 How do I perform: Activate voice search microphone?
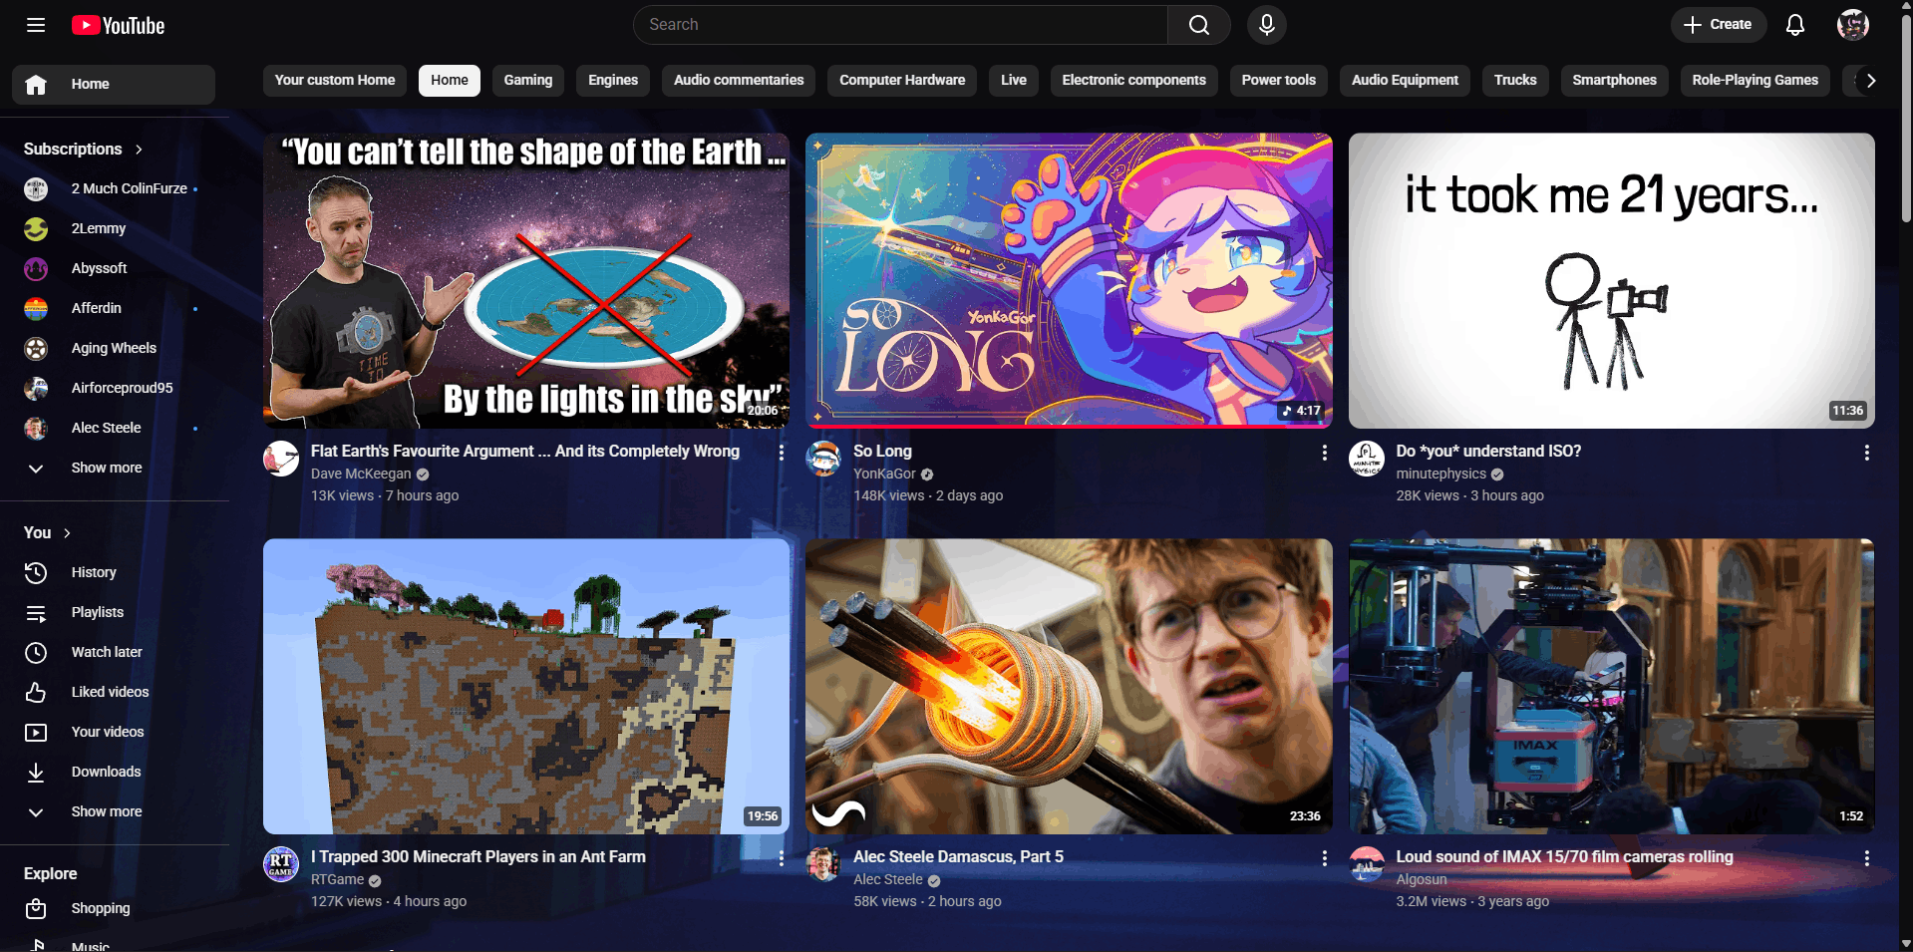[1266, 25]
